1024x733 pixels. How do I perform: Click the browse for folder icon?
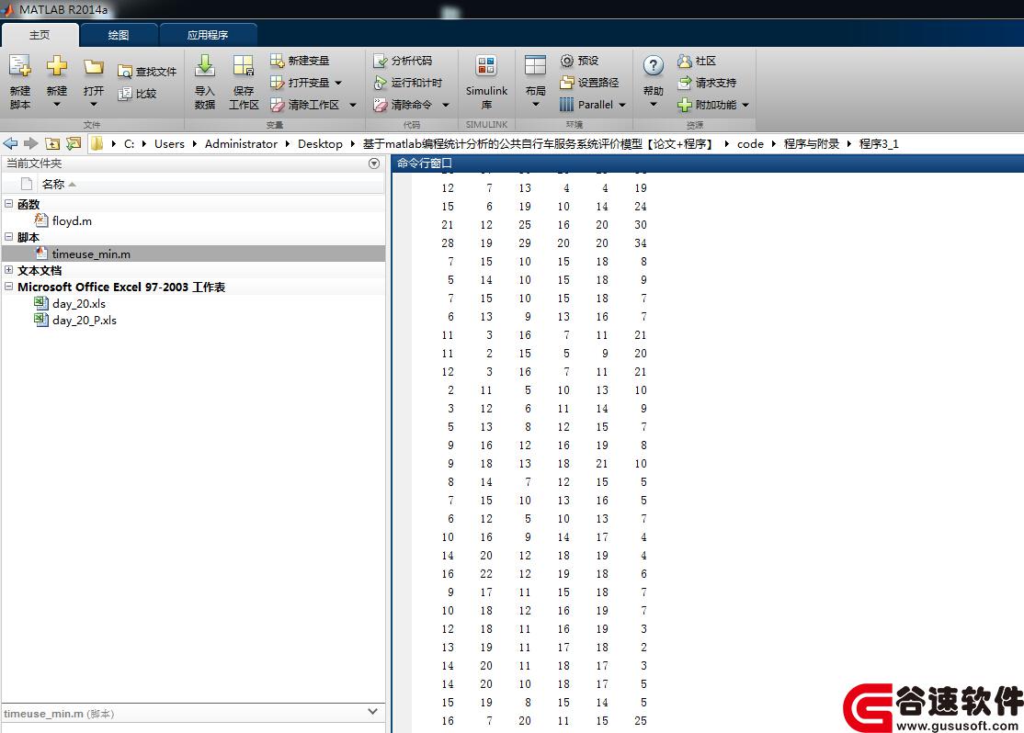click(74, 143)
